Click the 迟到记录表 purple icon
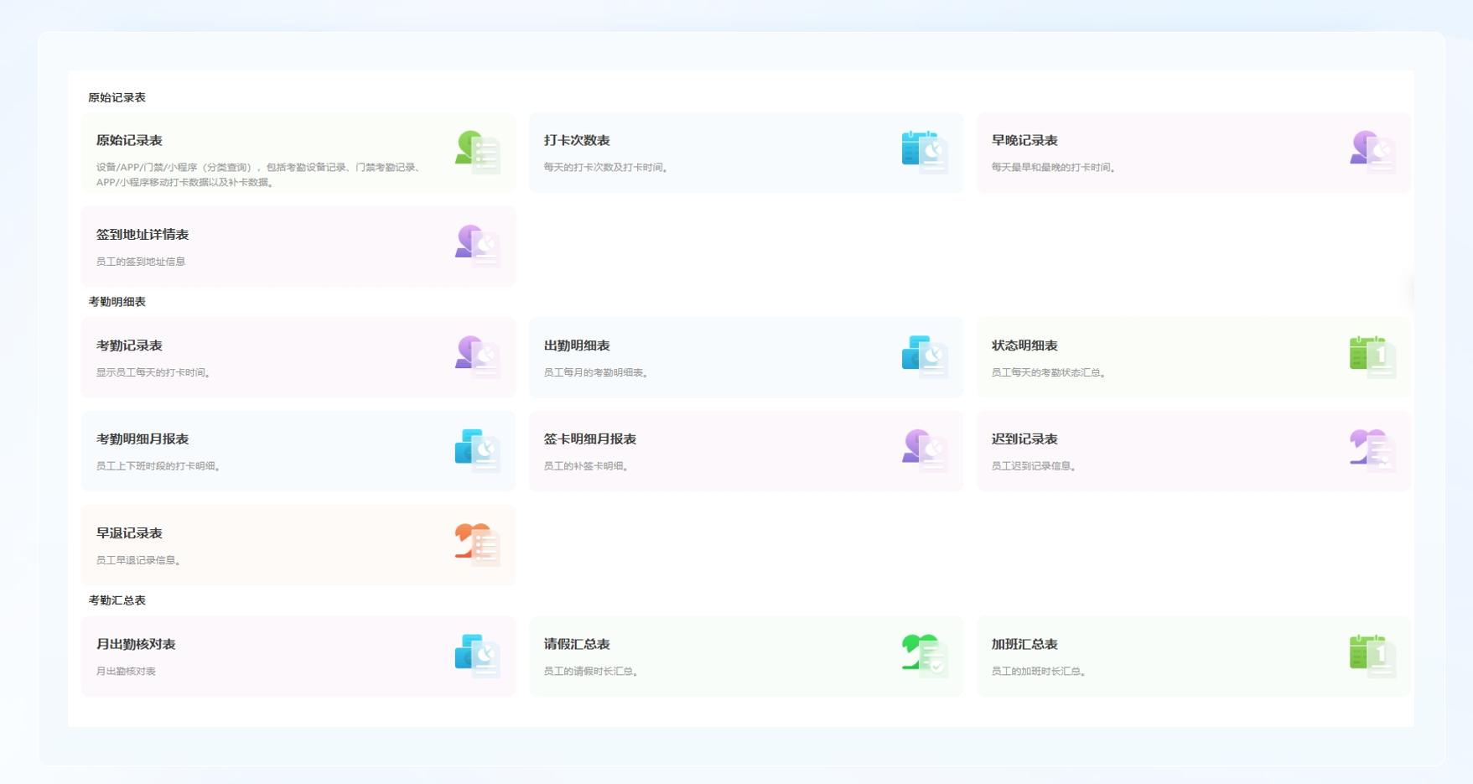The image size is (1473, 784). click(1372, 451)
